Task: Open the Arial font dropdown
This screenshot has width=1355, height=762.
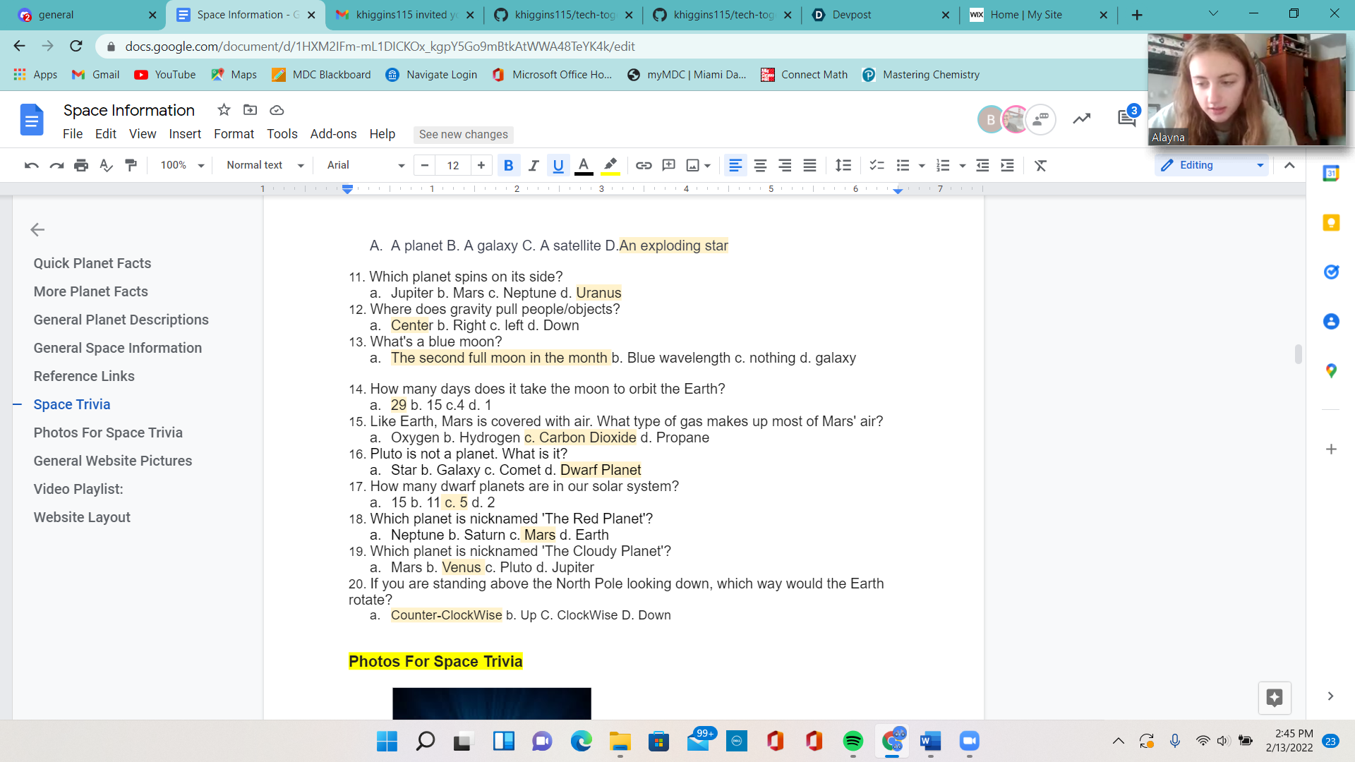Action: tap(365, 165)
